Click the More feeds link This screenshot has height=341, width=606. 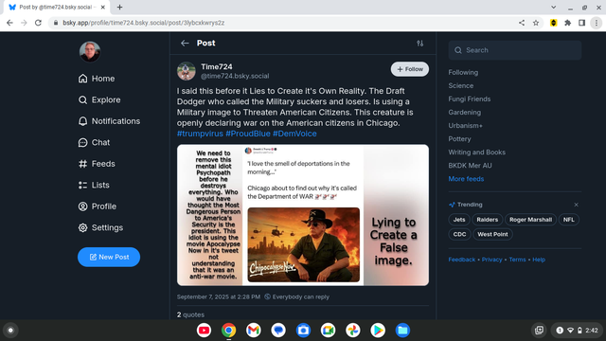click(466, 179)
